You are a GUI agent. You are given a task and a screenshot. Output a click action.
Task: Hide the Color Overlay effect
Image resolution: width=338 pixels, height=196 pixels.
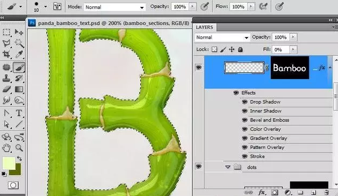[x=244, y=129]
